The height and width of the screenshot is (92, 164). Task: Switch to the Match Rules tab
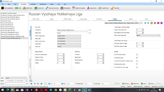click(x=67, y=19)
